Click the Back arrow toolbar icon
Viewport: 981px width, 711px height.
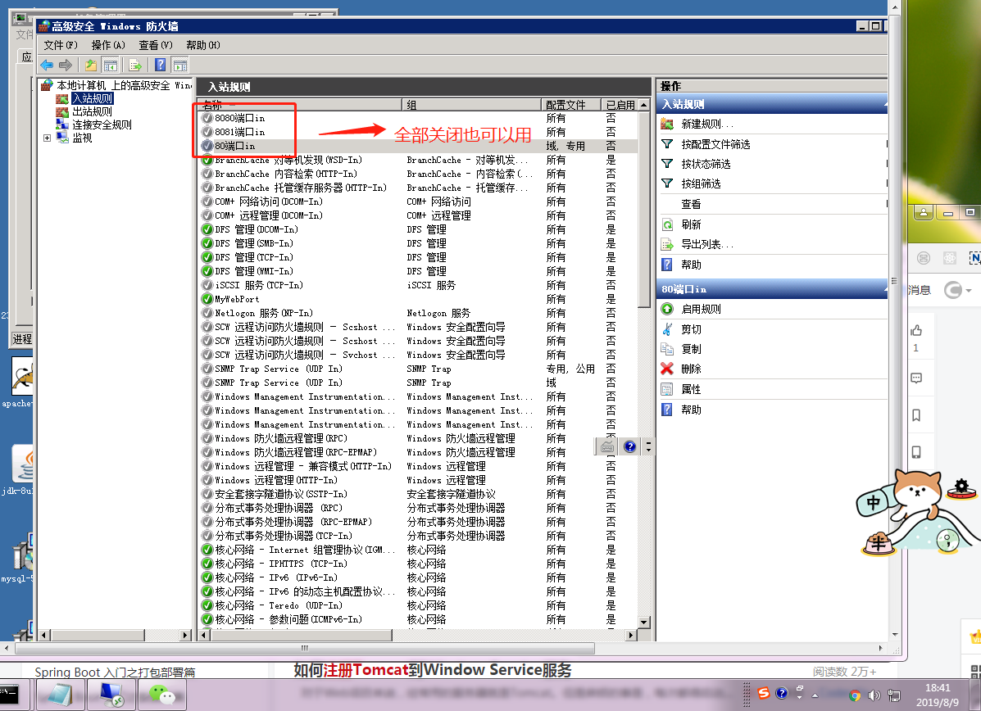pos(47,65)
